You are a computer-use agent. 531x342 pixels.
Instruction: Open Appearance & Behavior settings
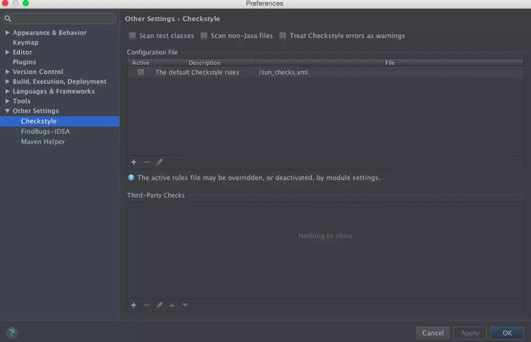click(x=49, y=33)
